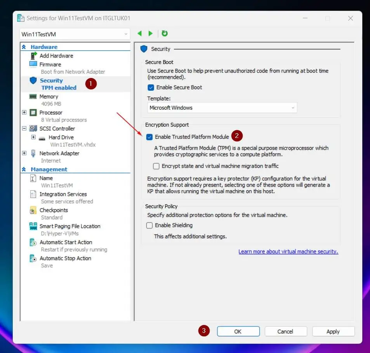Screen dimensions: 370x353
Task: Click the settings window title bar icon
Action: point(21,18)
